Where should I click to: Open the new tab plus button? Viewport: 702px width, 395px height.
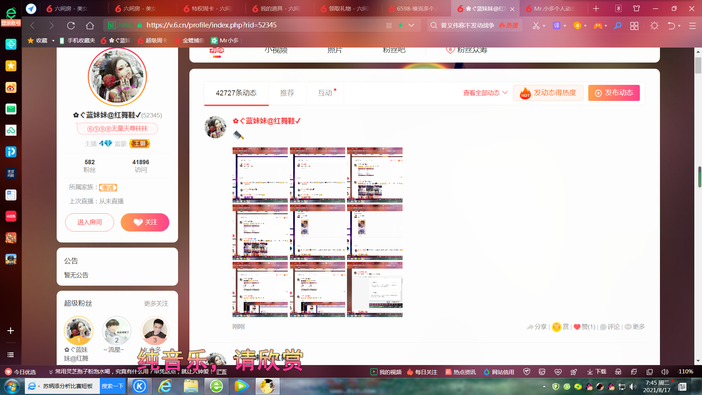click(596, 8)
